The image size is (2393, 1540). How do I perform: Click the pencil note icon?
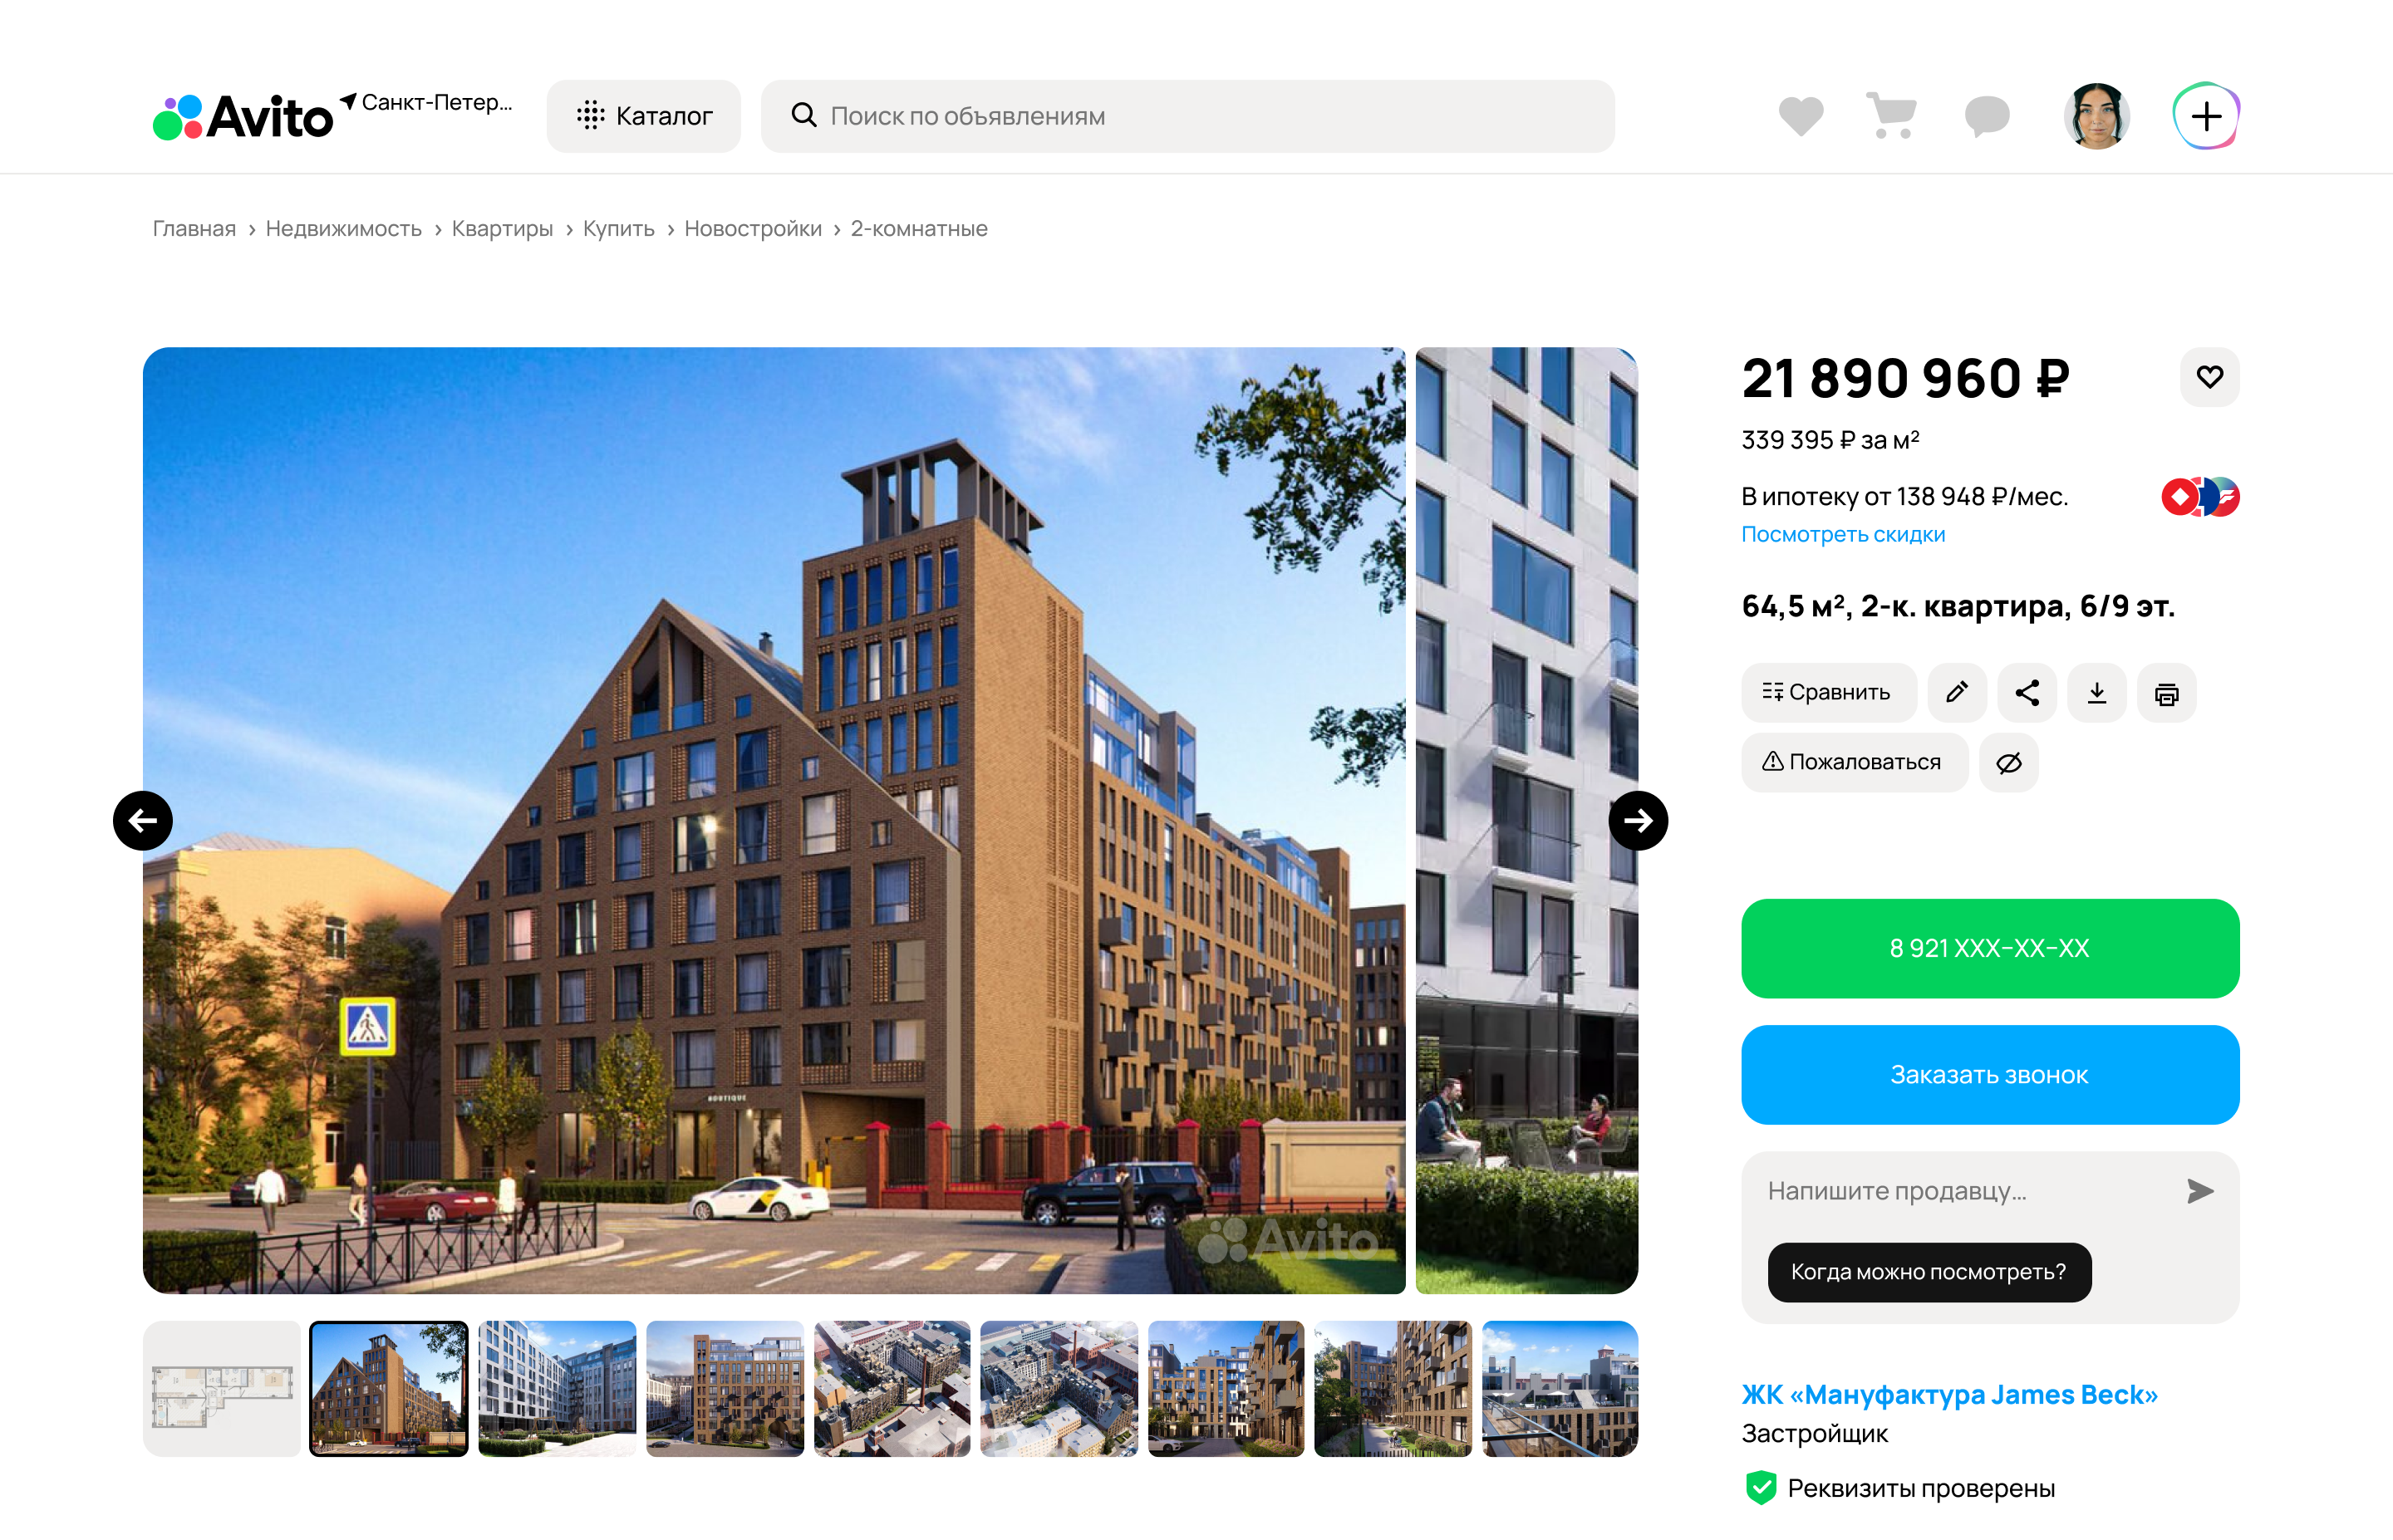click(x=1956, y=692)
